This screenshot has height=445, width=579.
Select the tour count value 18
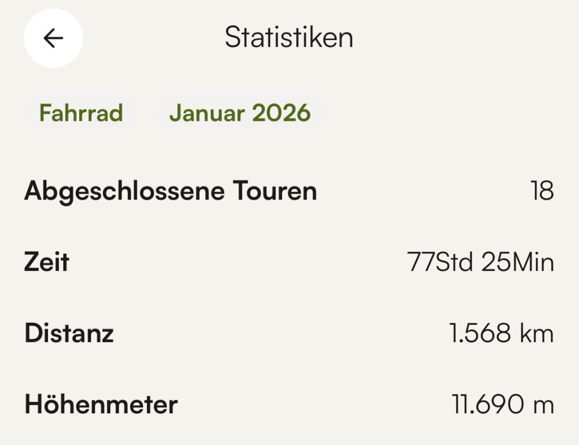[x=542, y=192]
